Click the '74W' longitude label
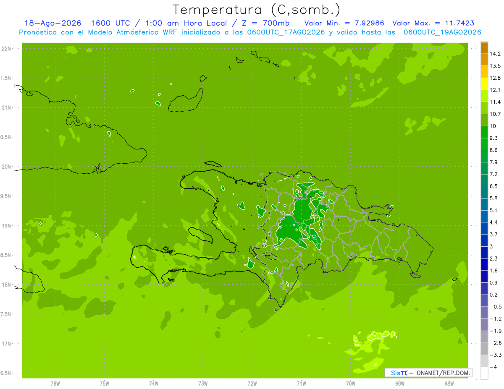The image size is (504, 389). click(154, 383)
